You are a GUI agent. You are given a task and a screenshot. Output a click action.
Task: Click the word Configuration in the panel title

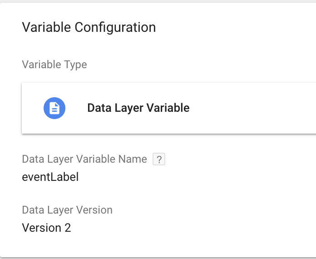tap(115, 27)
